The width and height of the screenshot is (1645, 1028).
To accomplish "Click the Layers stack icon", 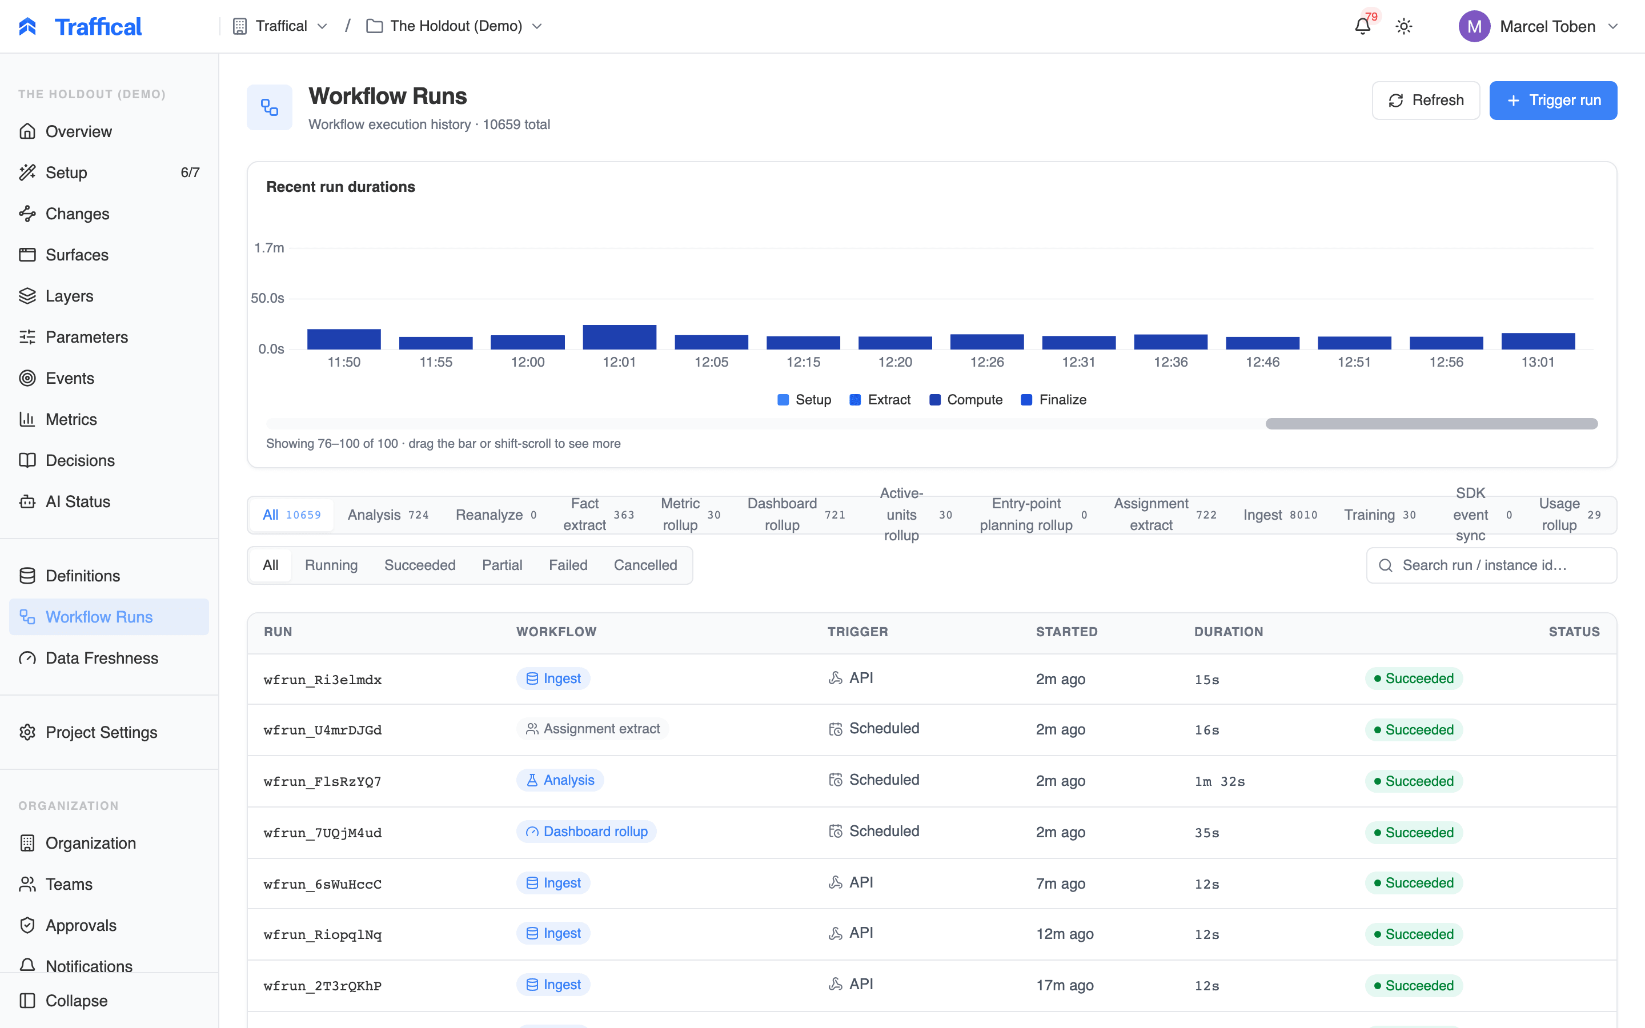I will [x=27, y=296].
